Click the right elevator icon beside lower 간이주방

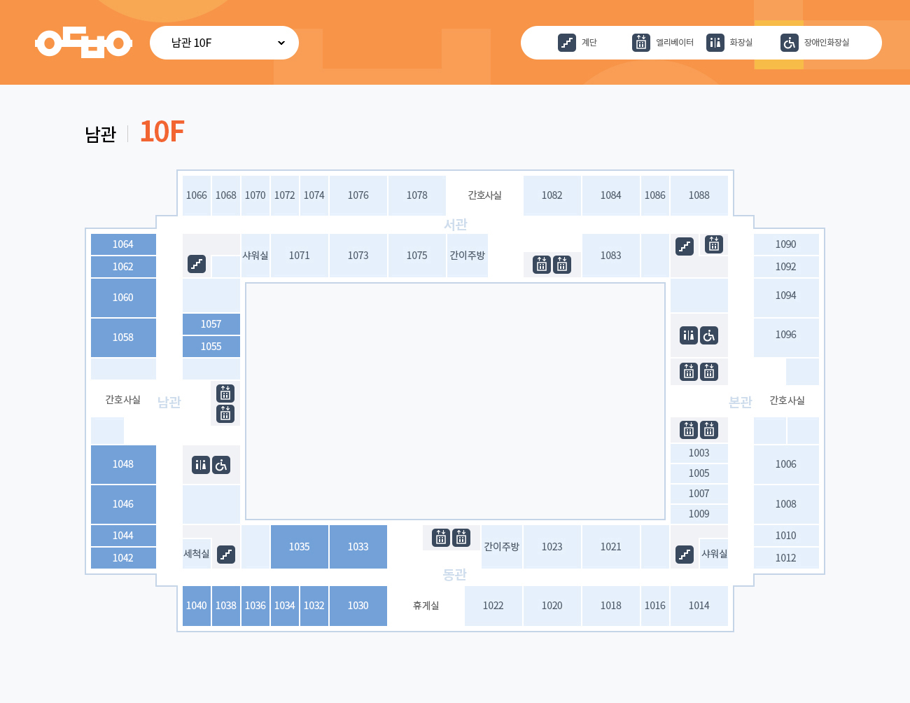(461, 537)
